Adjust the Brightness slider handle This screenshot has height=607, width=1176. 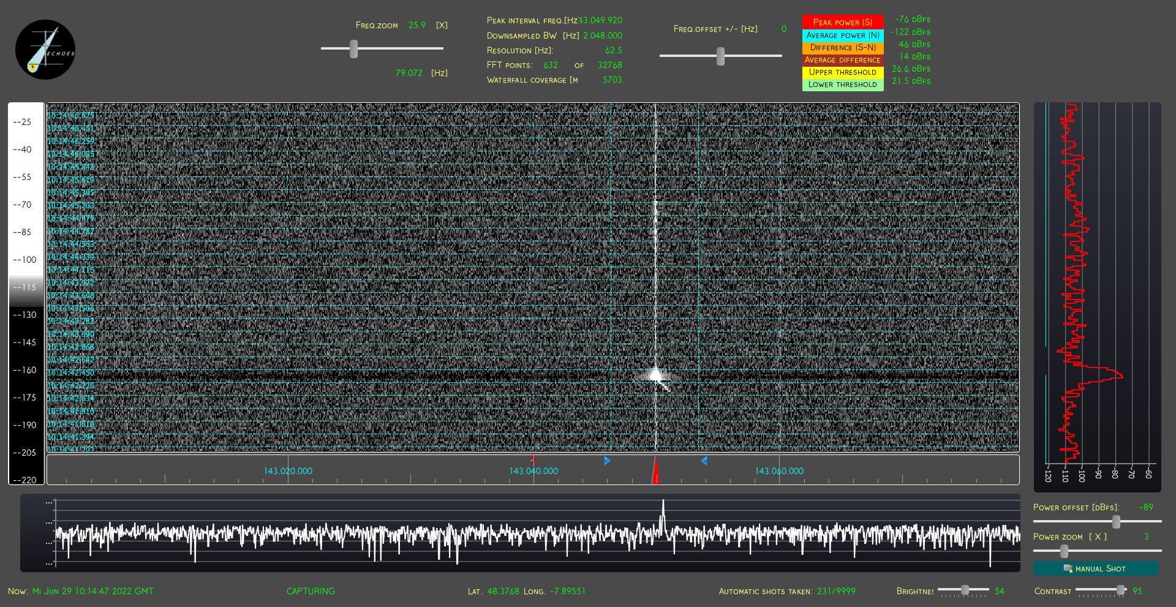[965, 590]
